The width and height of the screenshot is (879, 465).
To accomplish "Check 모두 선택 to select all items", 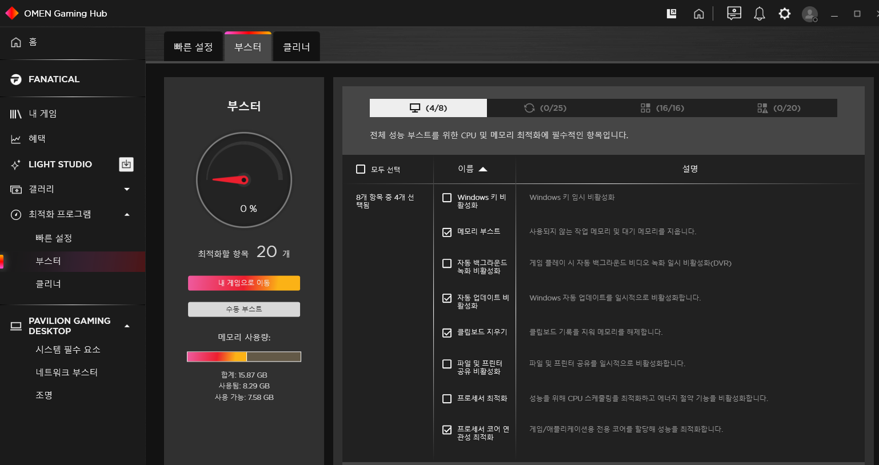I will point(361,169).
